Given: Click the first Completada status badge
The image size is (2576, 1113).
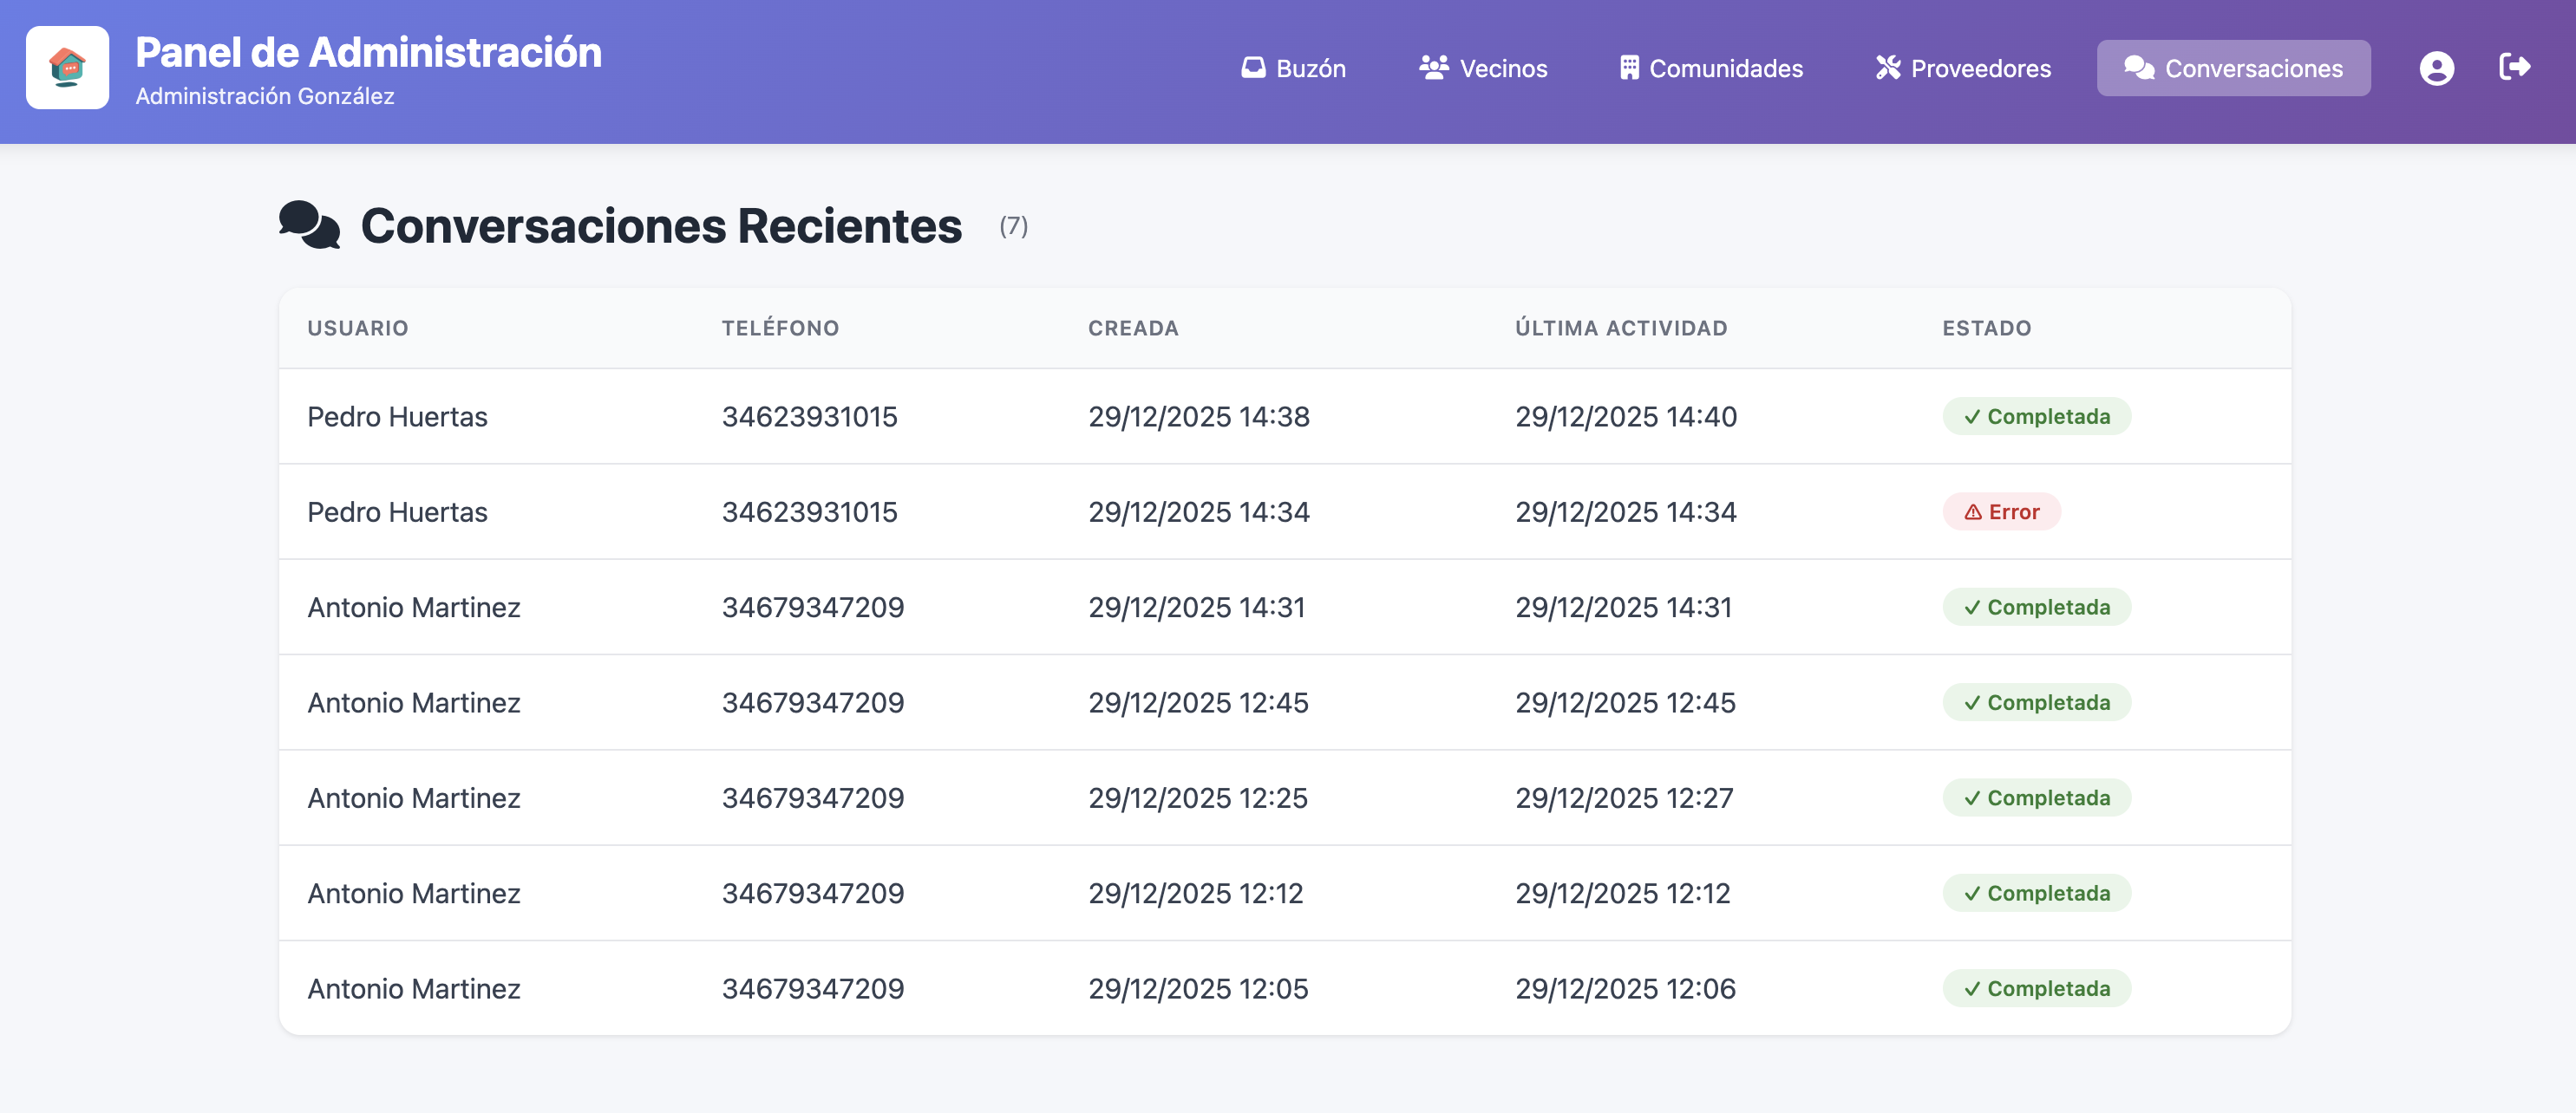Looking at the screenshot, I should pyautogui.click(x=2036, y=415).
